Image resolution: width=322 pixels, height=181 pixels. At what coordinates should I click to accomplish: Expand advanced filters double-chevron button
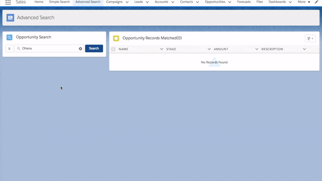tap(9, 49)
